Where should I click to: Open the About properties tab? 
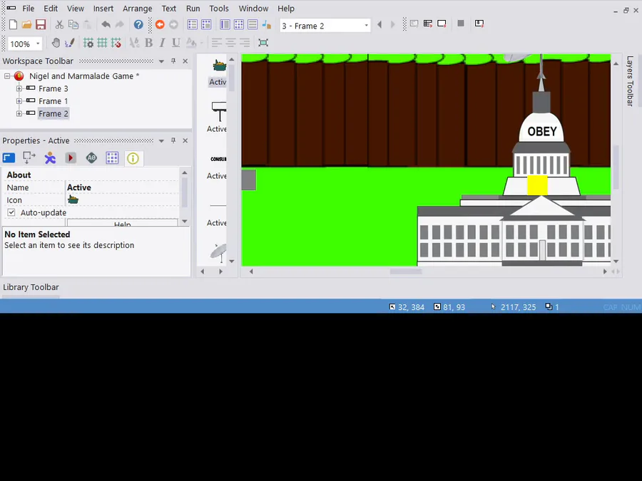pyautogui.click(x=133, y=158)
